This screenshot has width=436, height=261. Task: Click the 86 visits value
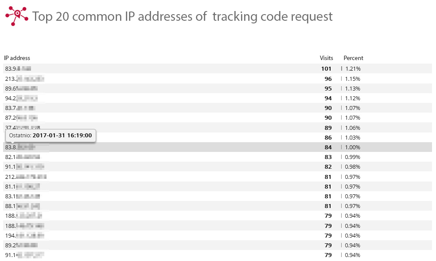click(x=328, y=137)
